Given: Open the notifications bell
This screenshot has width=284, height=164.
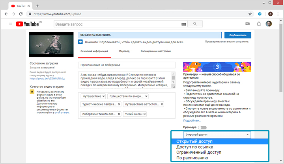Looking at the screenshot, I should tap(259, 24).
